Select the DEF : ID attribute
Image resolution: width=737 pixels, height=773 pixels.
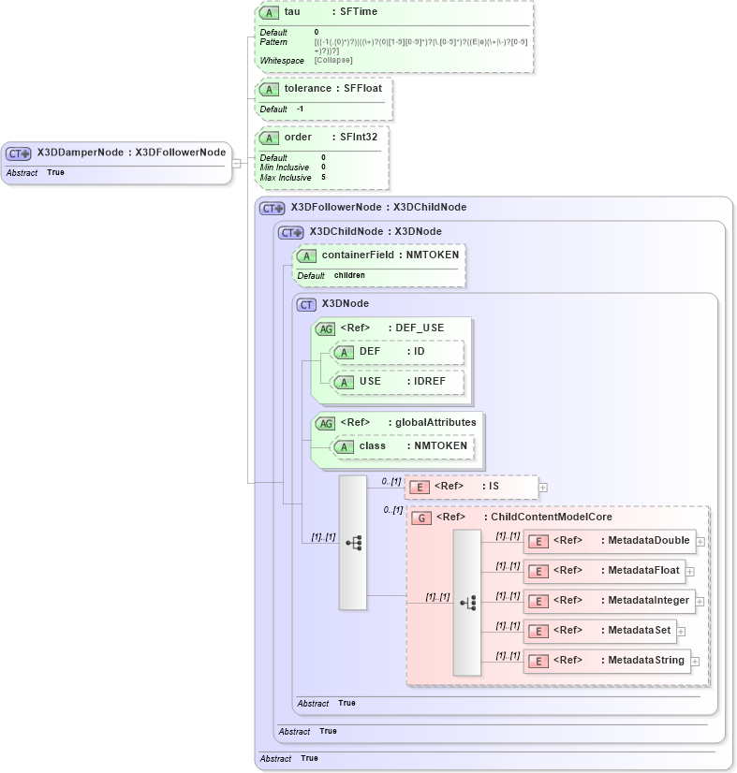click(392, 352)
